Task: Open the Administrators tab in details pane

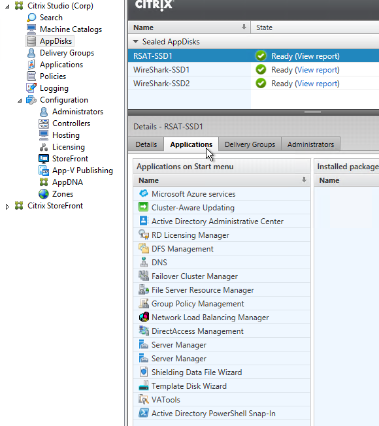Action: 311,144
